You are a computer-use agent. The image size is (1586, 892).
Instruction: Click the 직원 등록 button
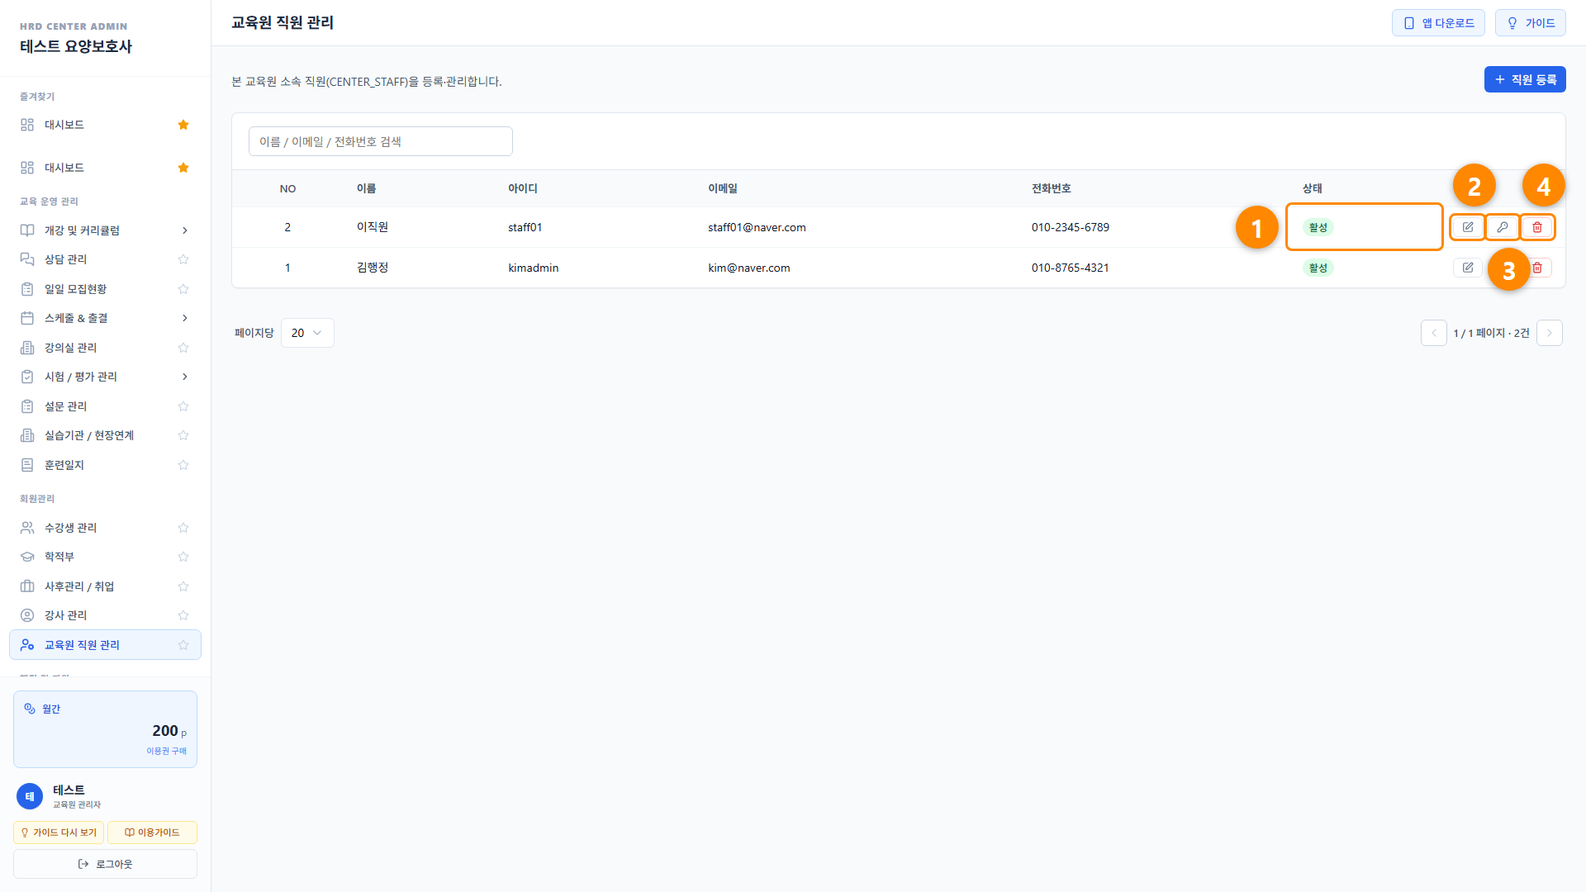point(1525,79)
